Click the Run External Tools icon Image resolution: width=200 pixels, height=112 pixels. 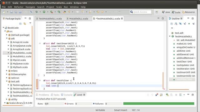[x=51, y=12]
